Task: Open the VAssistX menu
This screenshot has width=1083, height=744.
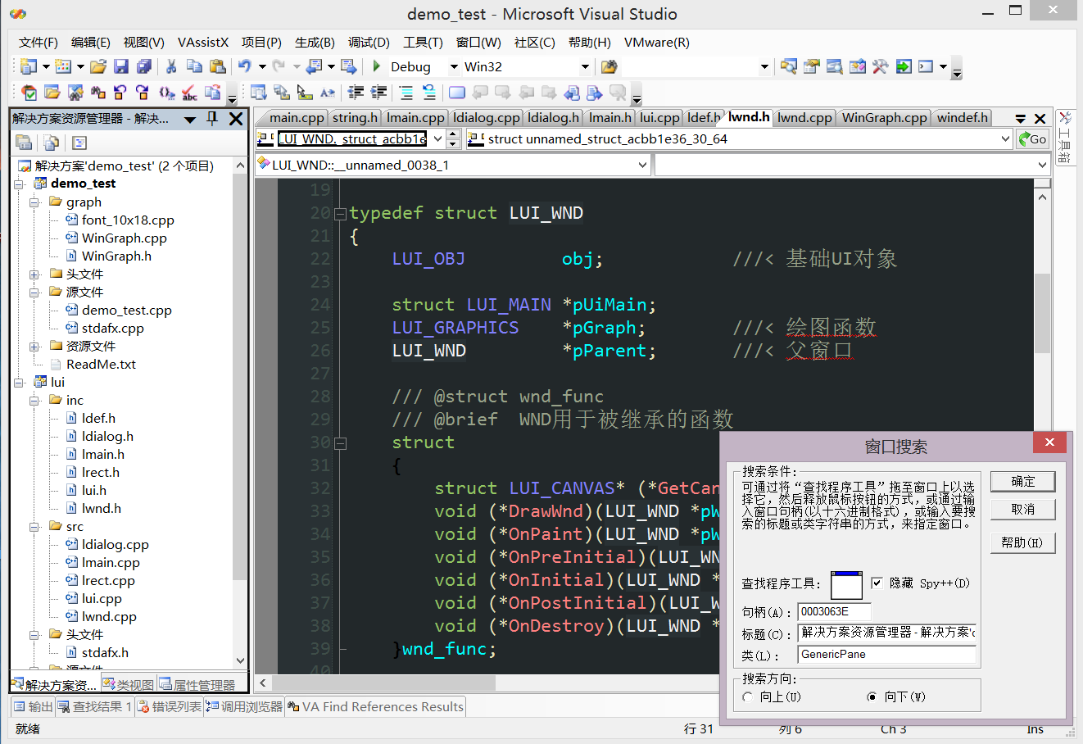Action: coord(203,43)
